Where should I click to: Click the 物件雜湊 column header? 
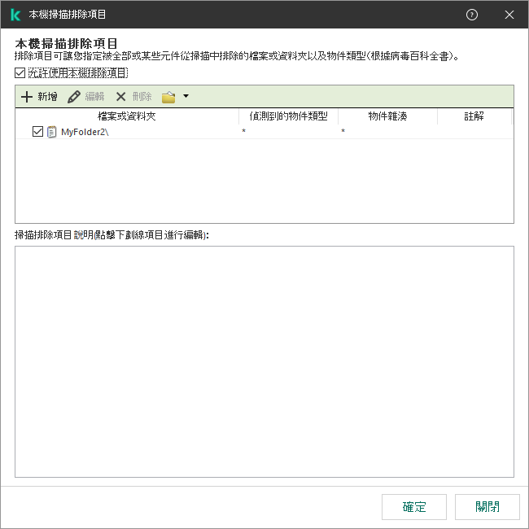point(387,116)
